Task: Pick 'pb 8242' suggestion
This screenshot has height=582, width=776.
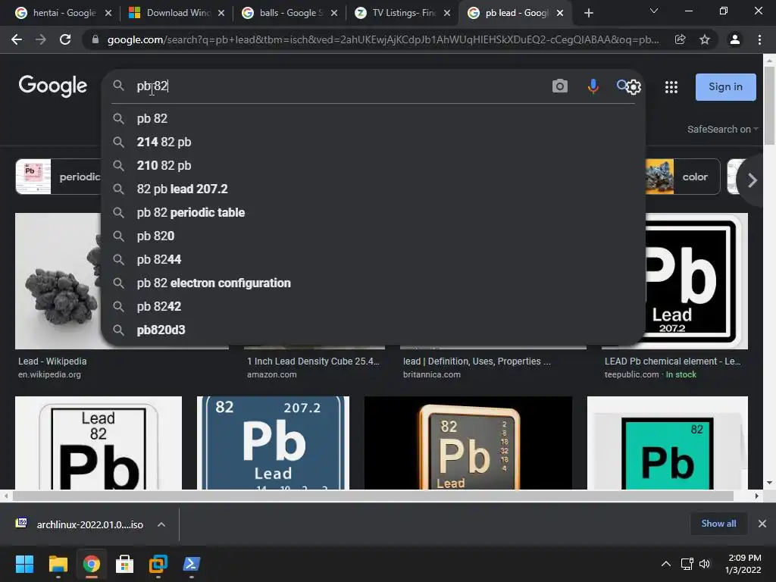Action: tap(373, 306)
